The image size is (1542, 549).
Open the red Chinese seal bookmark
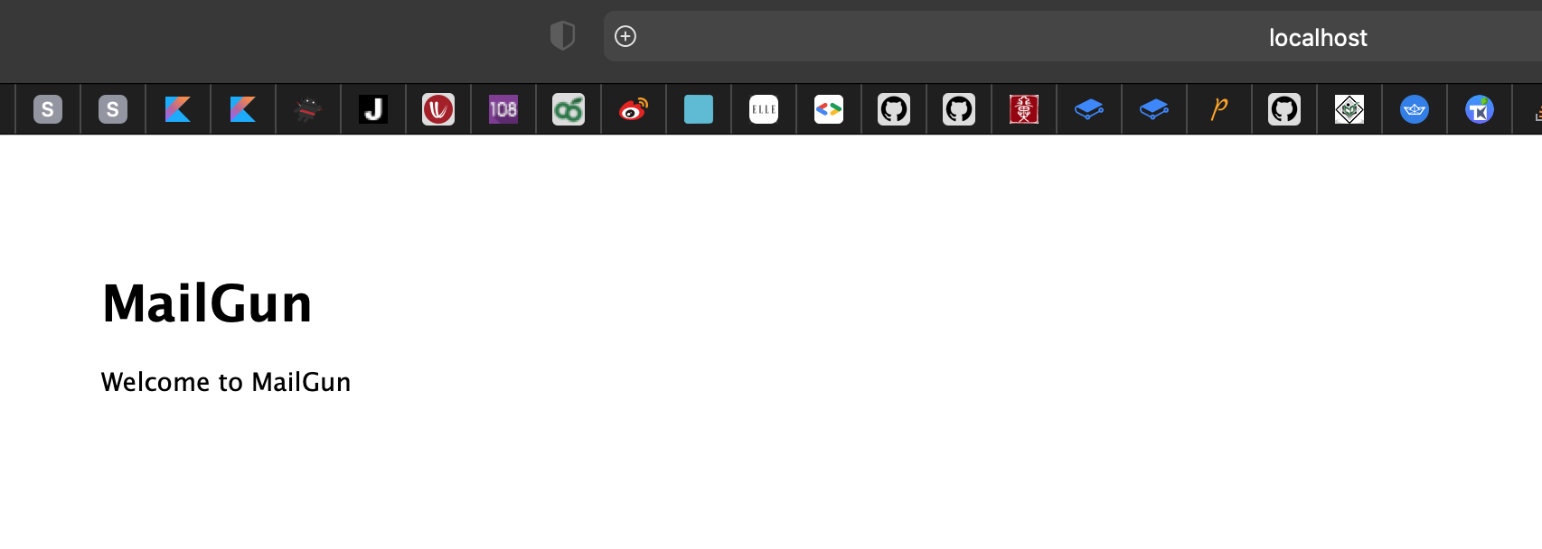coord(1024,109)
